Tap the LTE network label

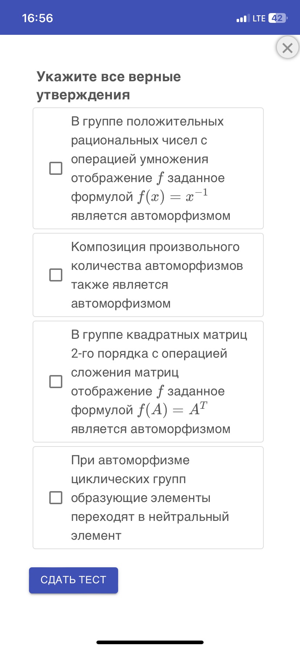(x=259, y=18)
